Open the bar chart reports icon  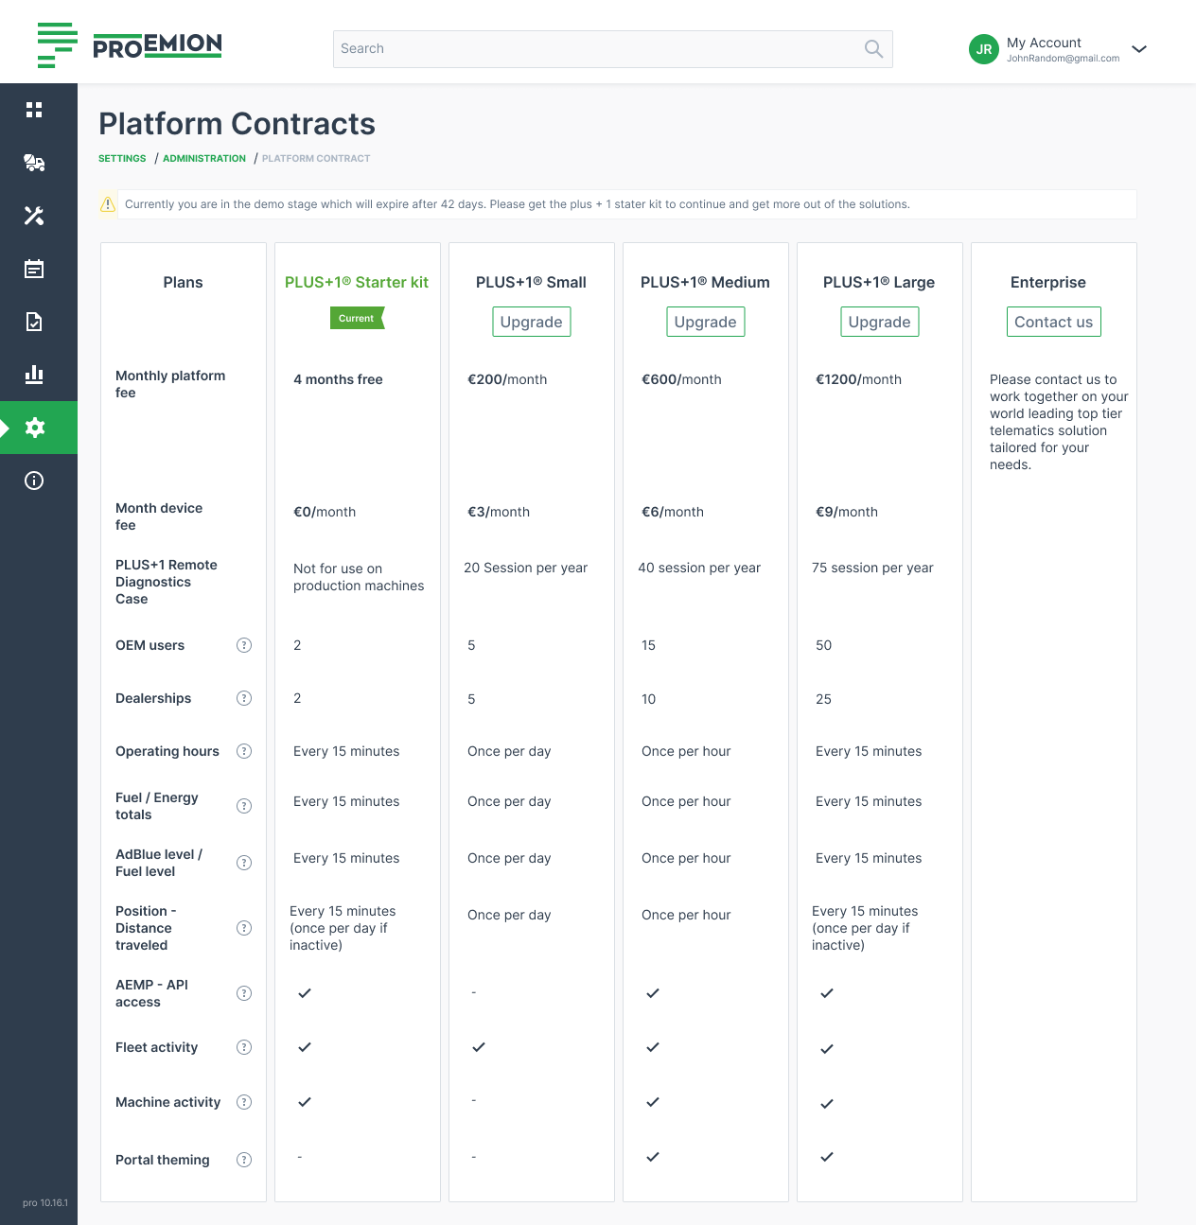(34, 375)
